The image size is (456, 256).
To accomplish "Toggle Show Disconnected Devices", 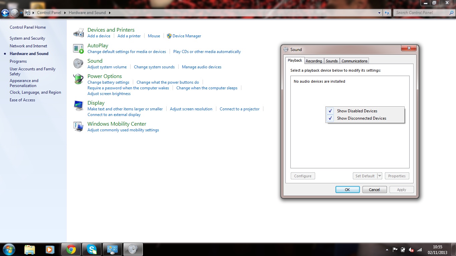I will pyautogui.click(x=362, y=118).
